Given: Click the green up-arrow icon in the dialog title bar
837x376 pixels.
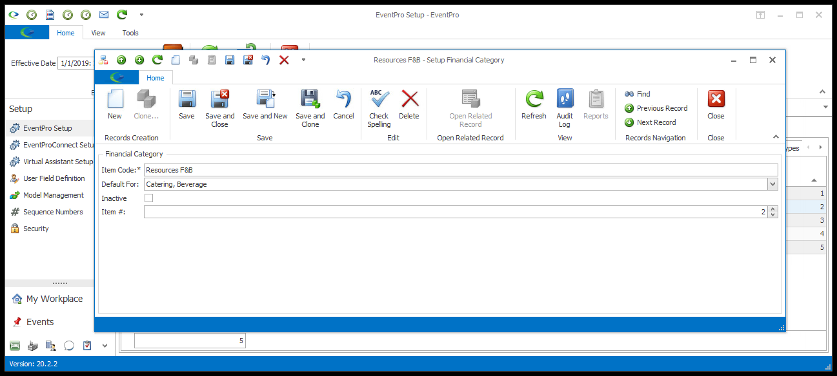Looking at the screenshot, I should point(121,60).
